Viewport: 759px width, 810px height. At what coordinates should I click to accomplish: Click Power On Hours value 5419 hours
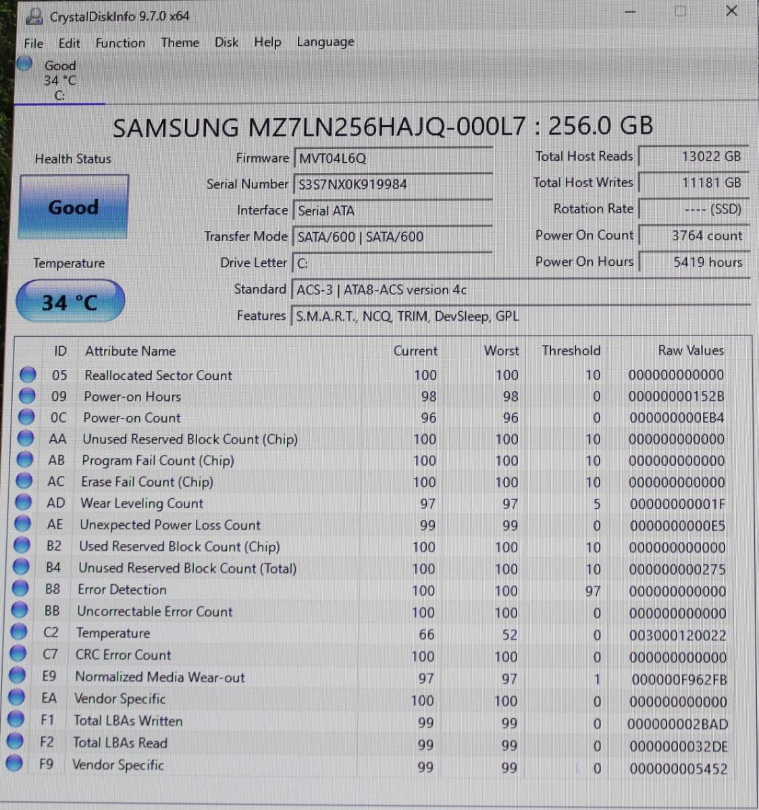[x=693, y=262]
